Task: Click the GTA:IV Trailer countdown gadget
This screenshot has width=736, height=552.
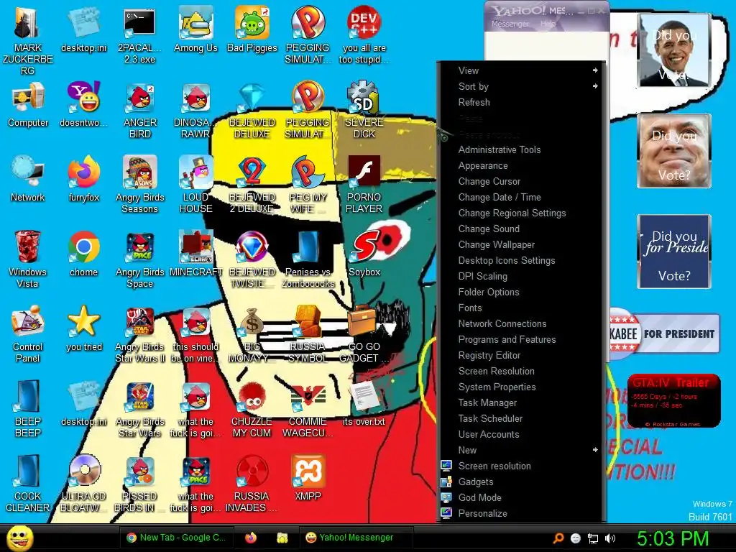Action: click(x=673, y=400)
